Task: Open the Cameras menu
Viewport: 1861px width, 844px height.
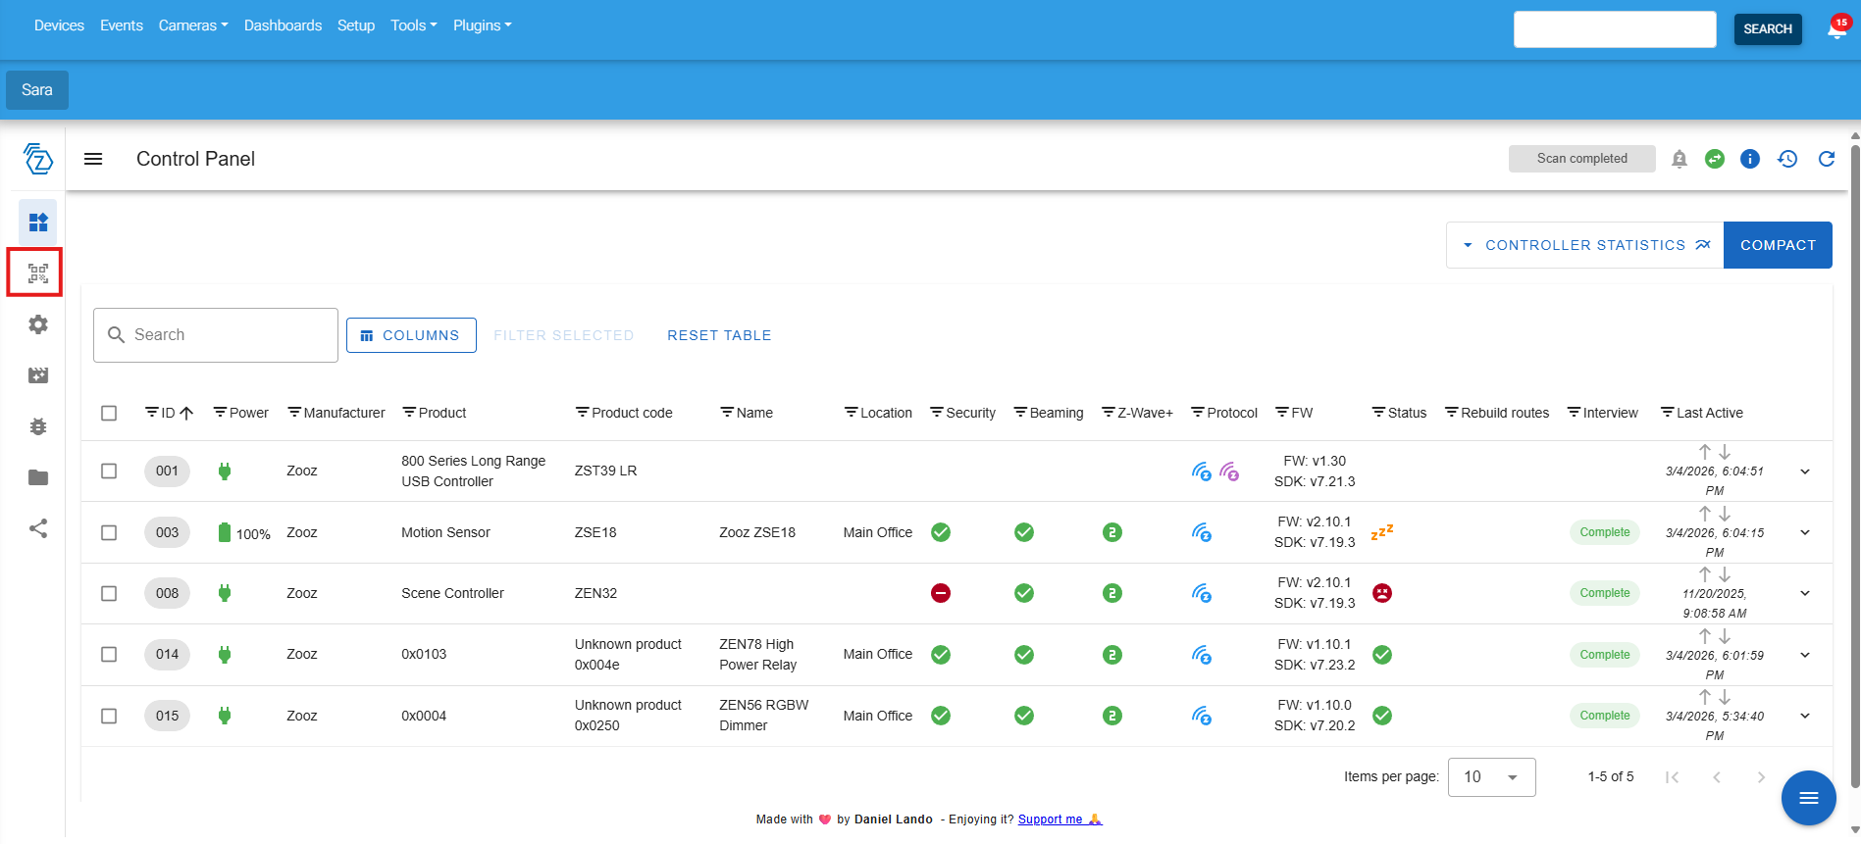Action: [x=192, y=25]
